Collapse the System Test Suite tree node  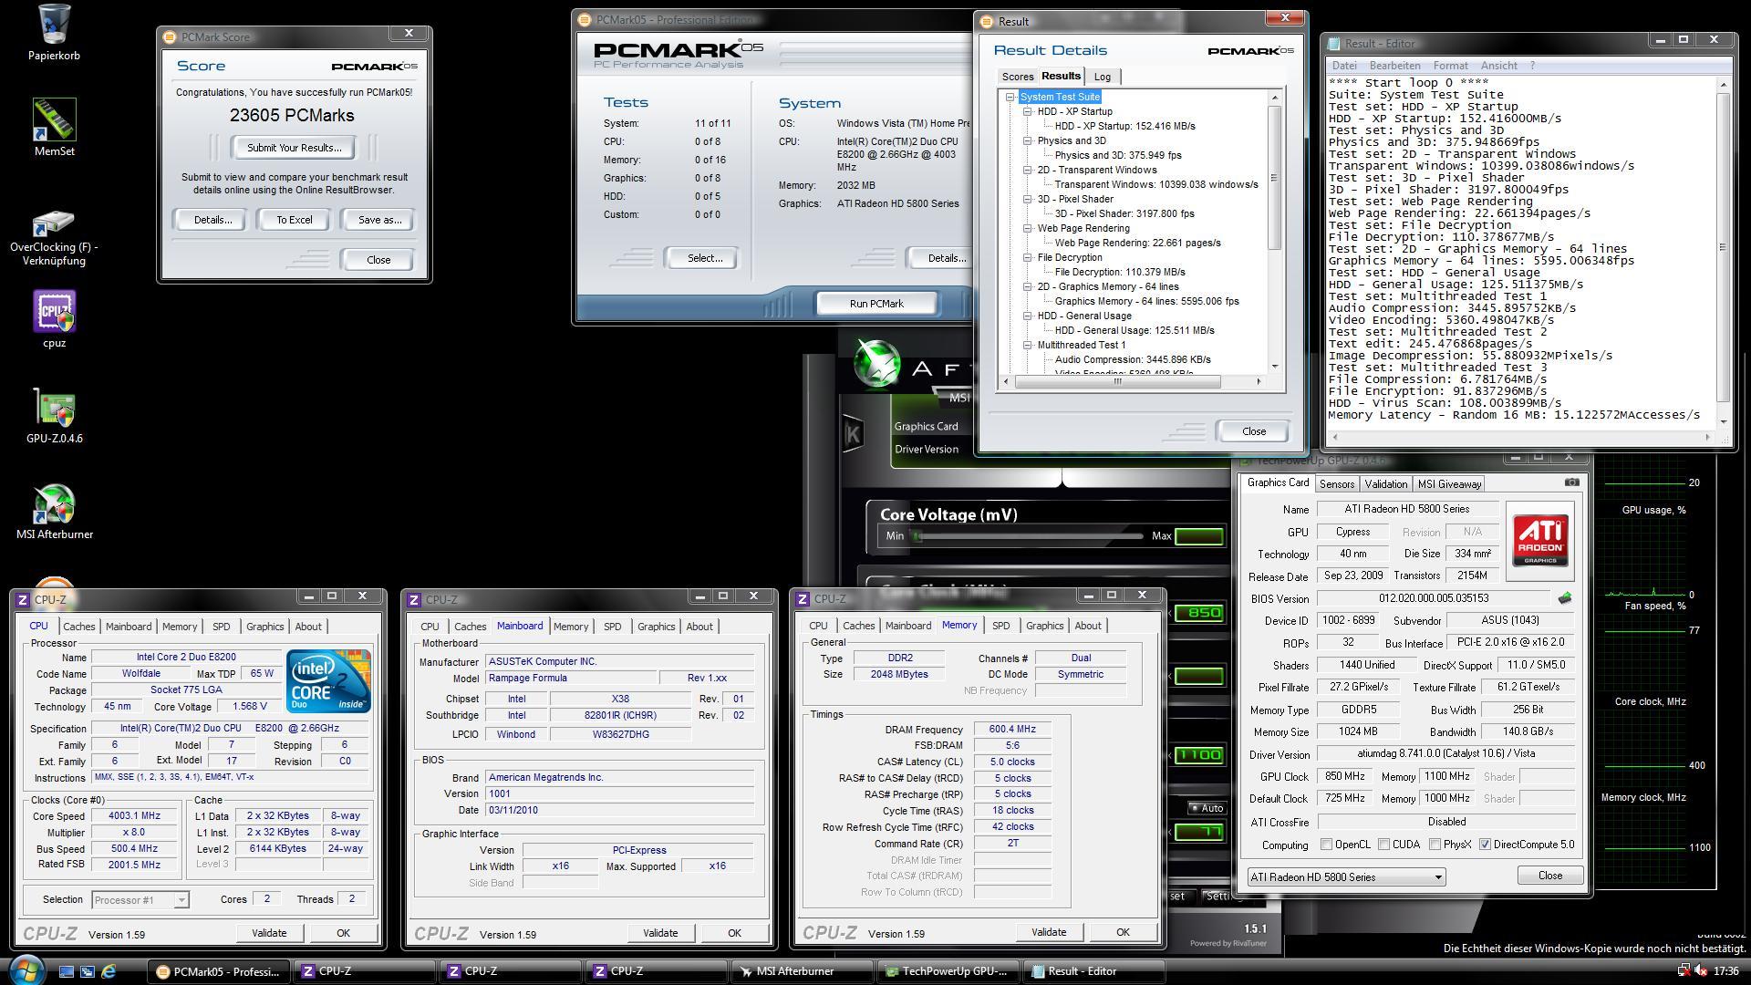[1010, 97]
